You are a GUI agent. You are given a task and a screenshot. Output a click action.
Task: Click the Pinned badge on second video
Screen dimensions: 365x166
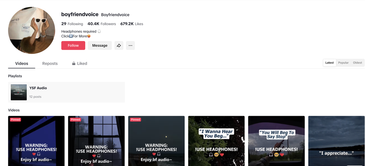click(75, 120)
